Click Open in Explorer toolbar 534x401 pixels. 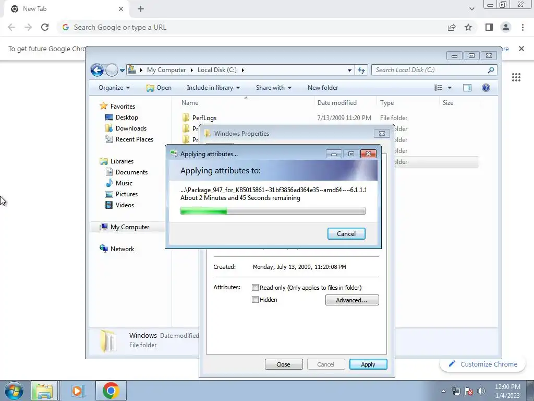[159, 88]
